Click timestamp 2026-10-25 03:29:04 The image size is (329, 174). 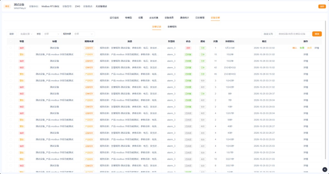click(264, 100)
